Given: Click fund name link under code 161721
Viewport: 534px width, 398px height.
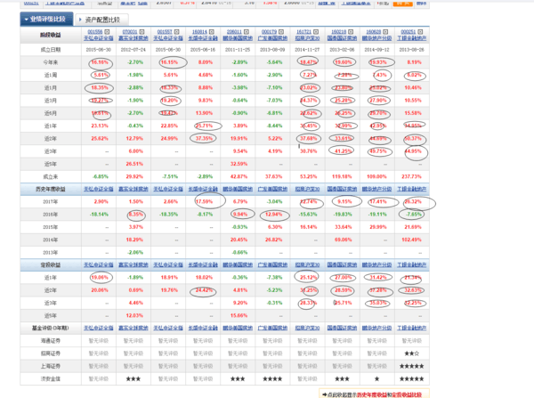Looking at the screenshot, I should coord(307,37).
